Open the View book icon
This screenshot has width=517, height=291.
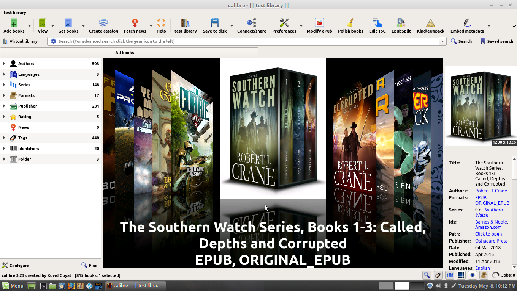pyautogui.click(x=43, y=23)
